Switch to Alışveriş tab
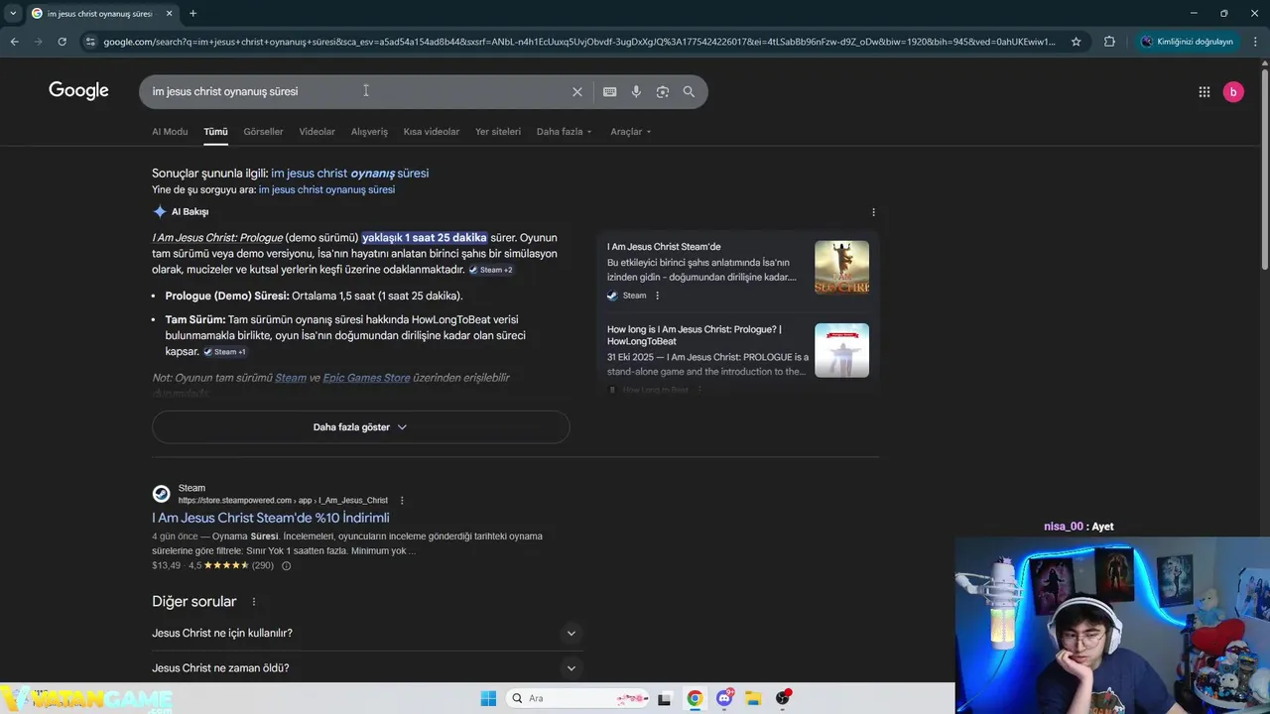The image size is (1270, 714). click(x=369, y=132)
